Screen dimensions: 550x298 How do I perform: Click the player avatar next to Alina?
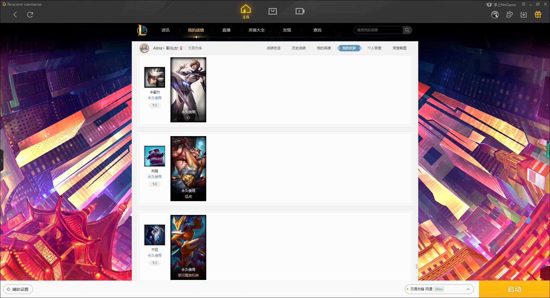tap(144, 48)
